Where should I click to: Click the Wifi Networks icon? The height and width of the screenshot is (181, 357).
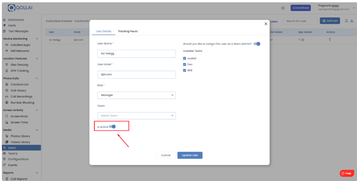7,51
